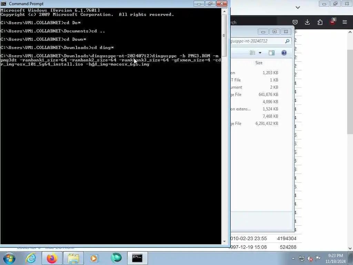Minimize the Command Prompt window
Image resolution: width=353 pixels, height=265 pixels.
(199, 4)
